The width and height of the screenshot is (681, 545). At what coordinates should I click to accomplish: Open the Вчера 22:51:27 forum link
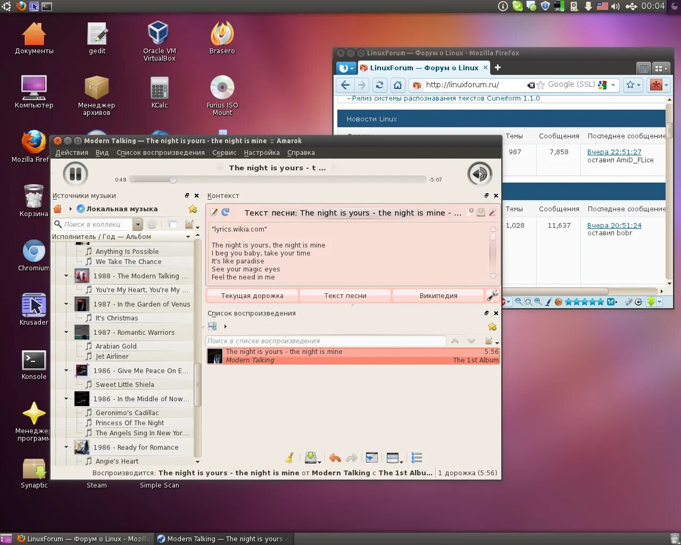coord(614,152)
